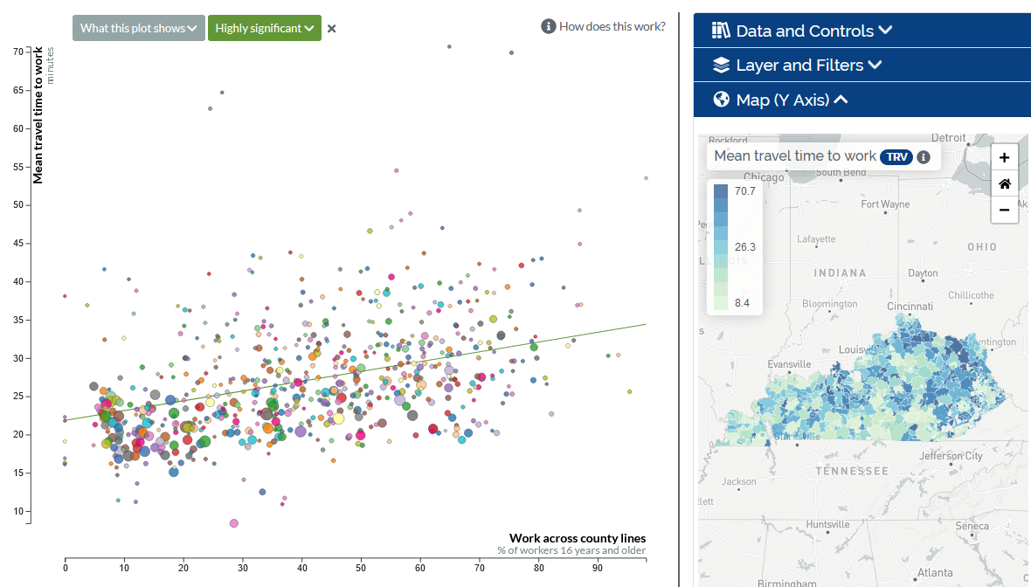Collapse Map (Y Axis) using its up chevron
This screenshot has height=587, width=1031.
tap(841, 100)
